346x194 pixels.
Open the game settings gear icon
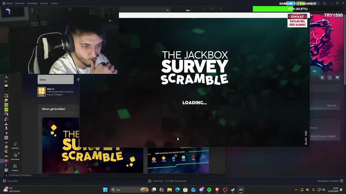coord(322,78)
